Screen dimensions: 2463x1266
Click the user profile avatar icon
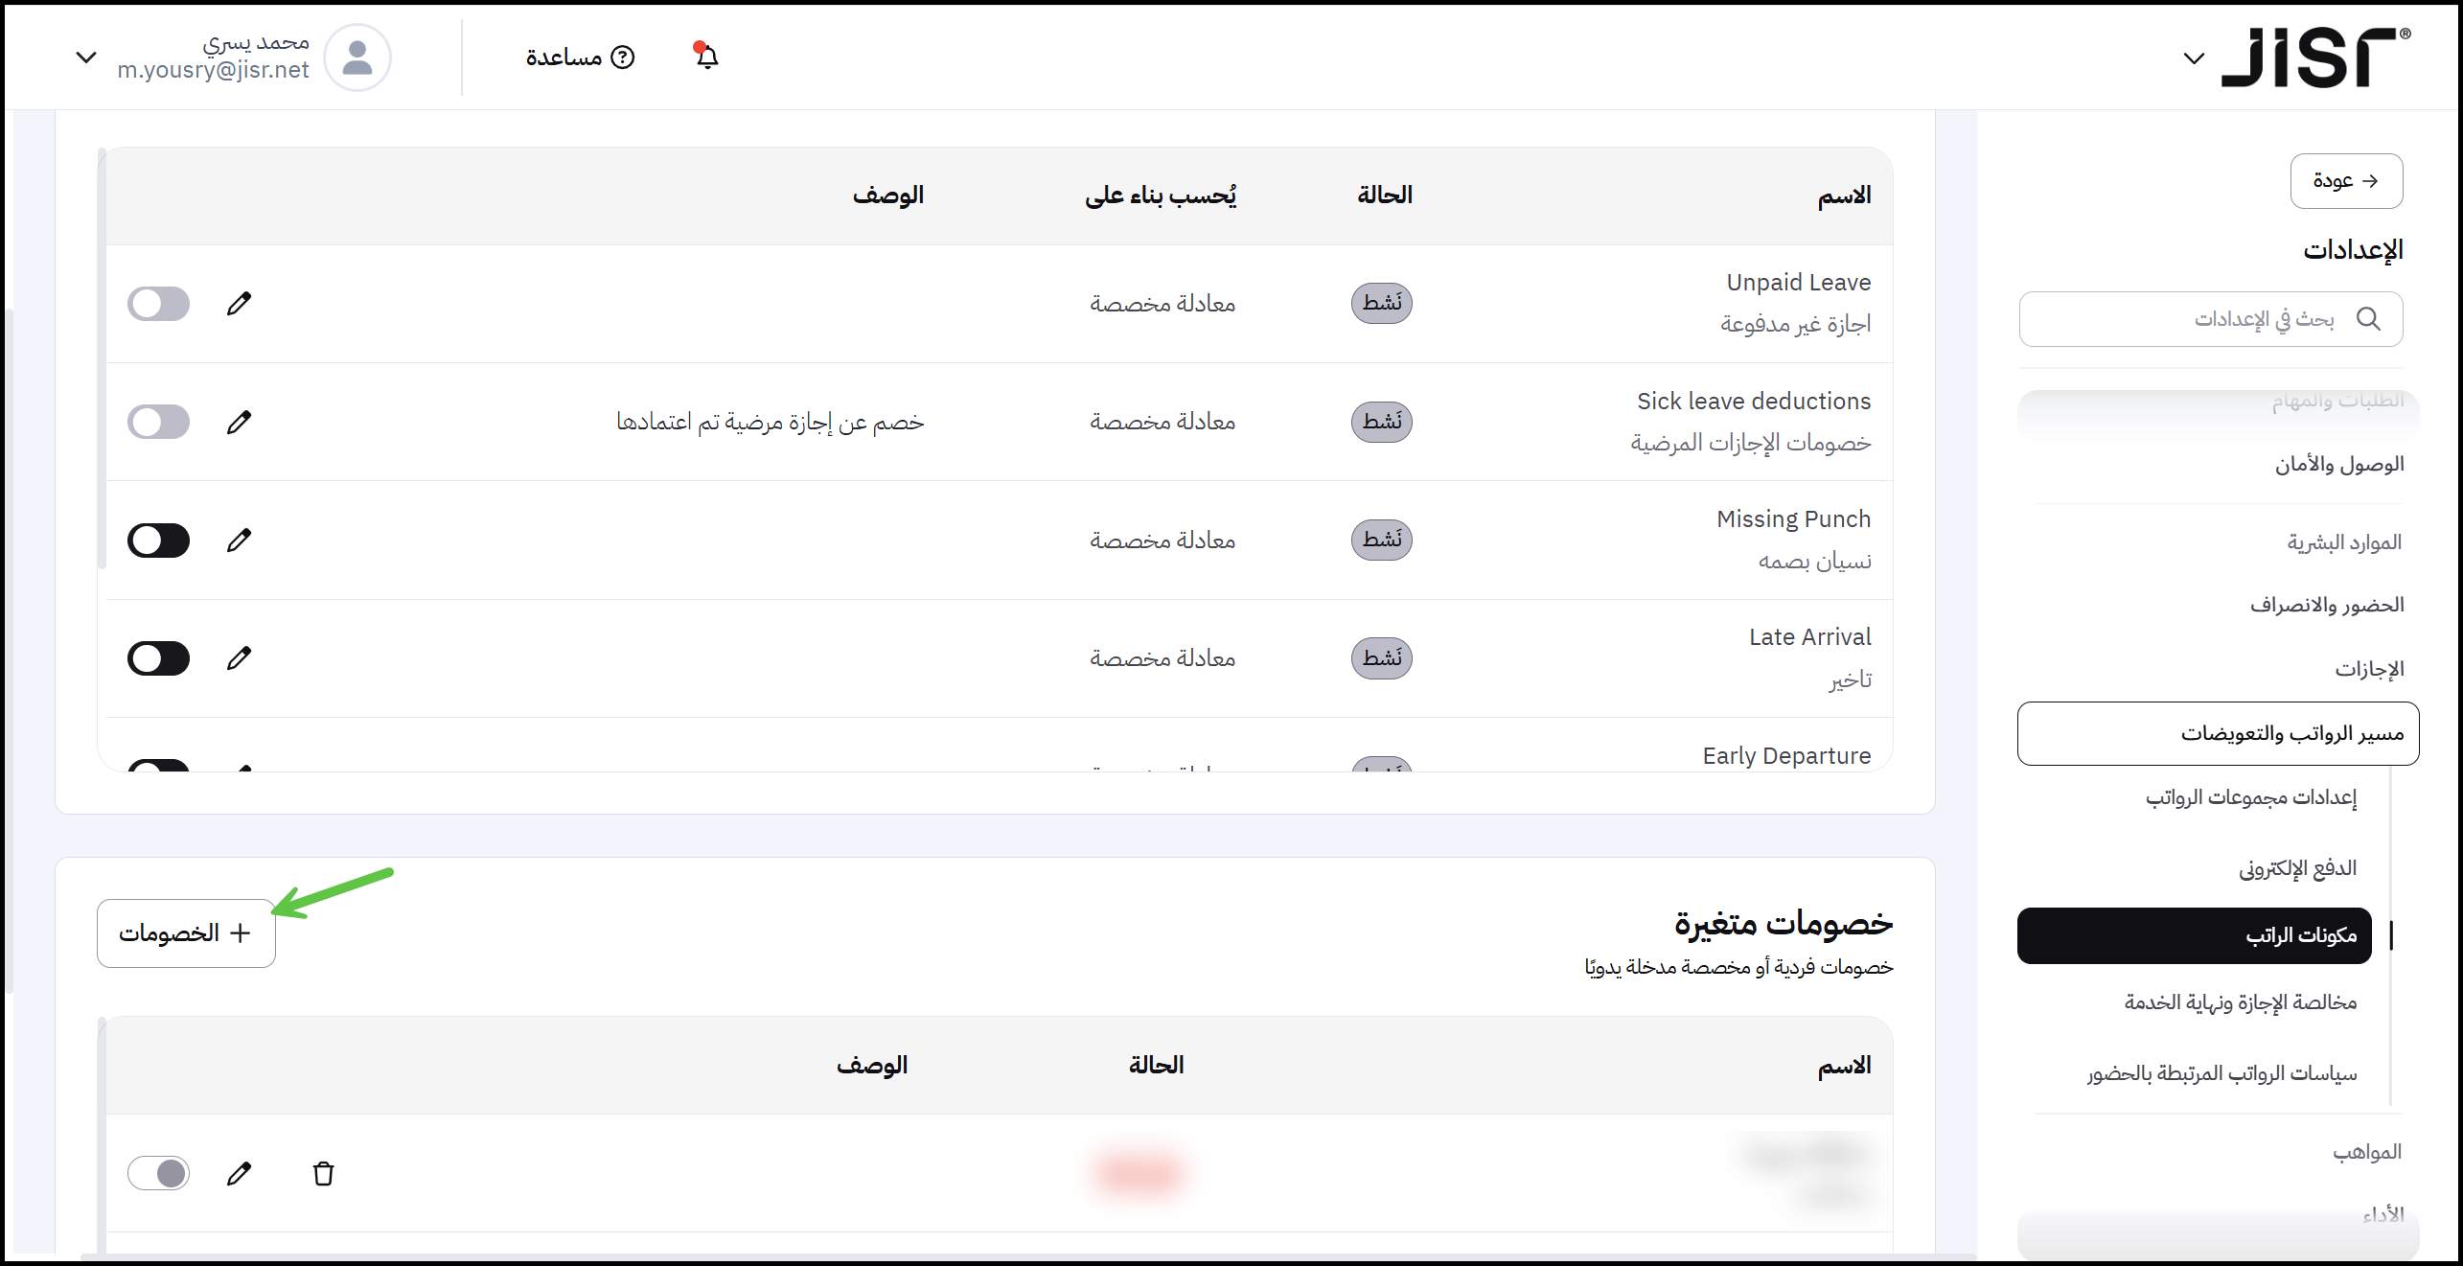click(357, 58)
